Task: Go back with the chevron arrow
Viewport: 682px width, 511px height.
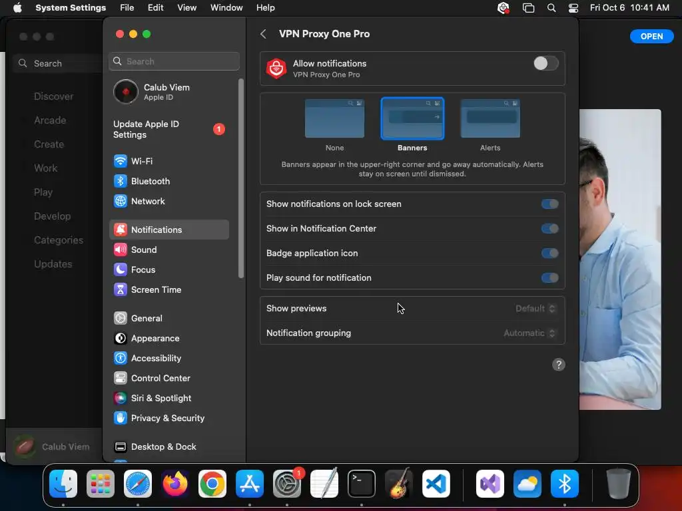Action: click(263, 34)
